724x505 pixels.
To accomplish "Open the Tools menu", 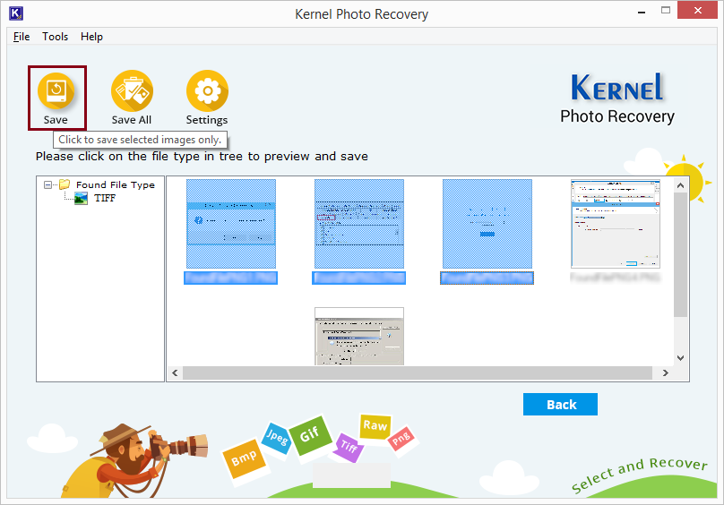I will click(55, 37).
